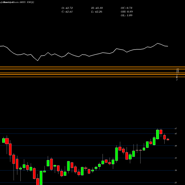
Task: Click the close value 'C: 42.41'
Action: 67,12
